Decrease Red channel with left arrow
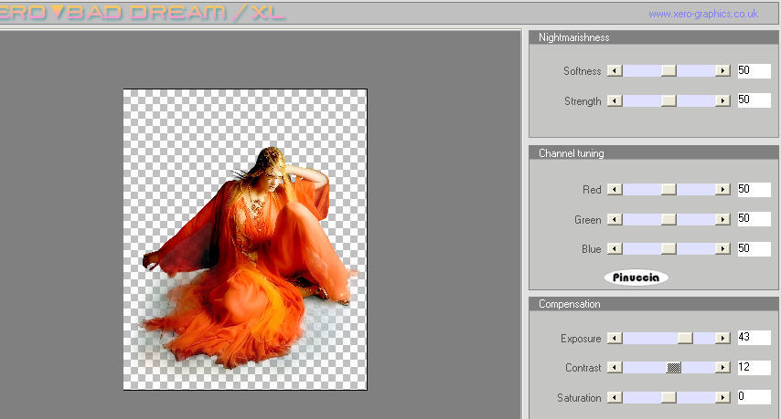This screenshot has height=419, width=781. coord(615,189)
